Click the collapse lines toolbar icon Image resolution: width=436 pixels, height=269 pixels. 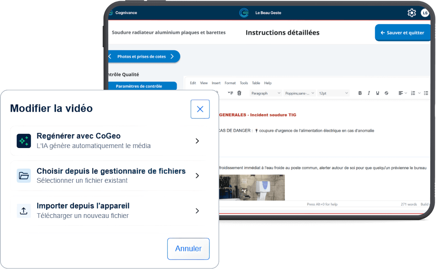230,93
